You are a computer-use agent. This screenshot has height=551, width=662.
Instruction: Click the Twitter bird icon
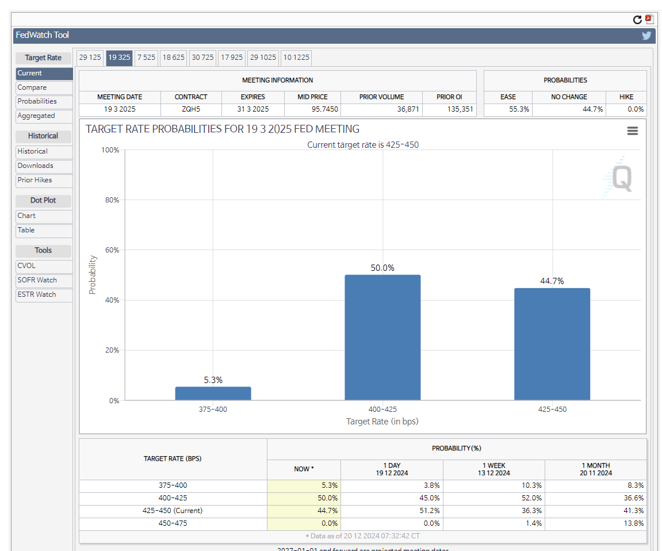646,36
